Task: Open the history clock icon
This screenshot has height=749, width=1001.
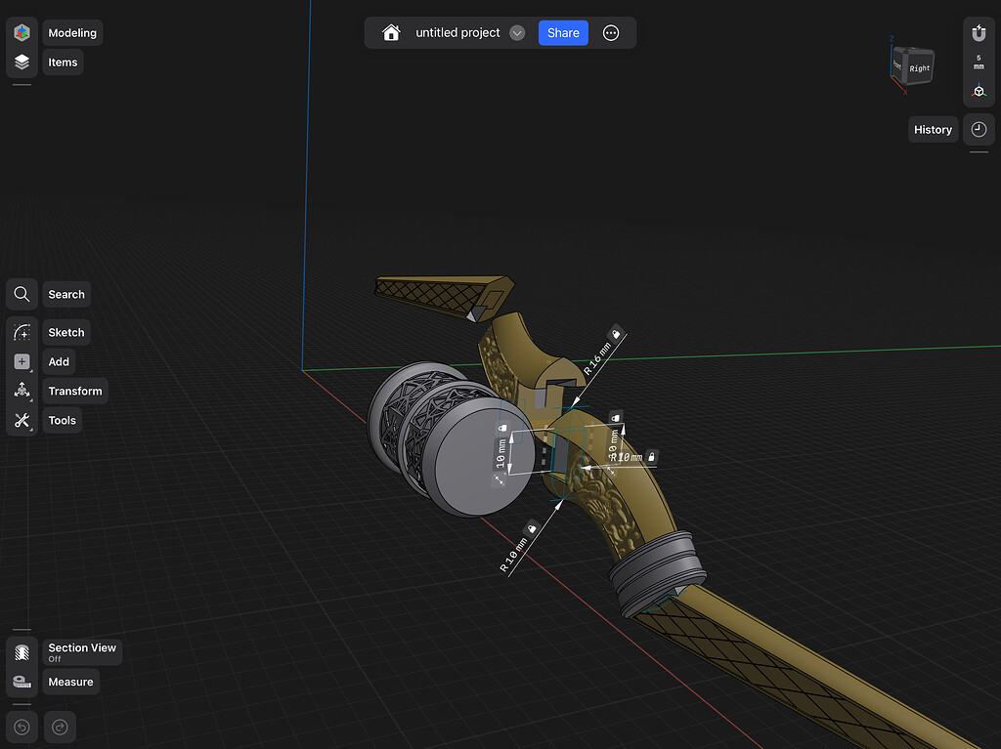Action: 979,129
